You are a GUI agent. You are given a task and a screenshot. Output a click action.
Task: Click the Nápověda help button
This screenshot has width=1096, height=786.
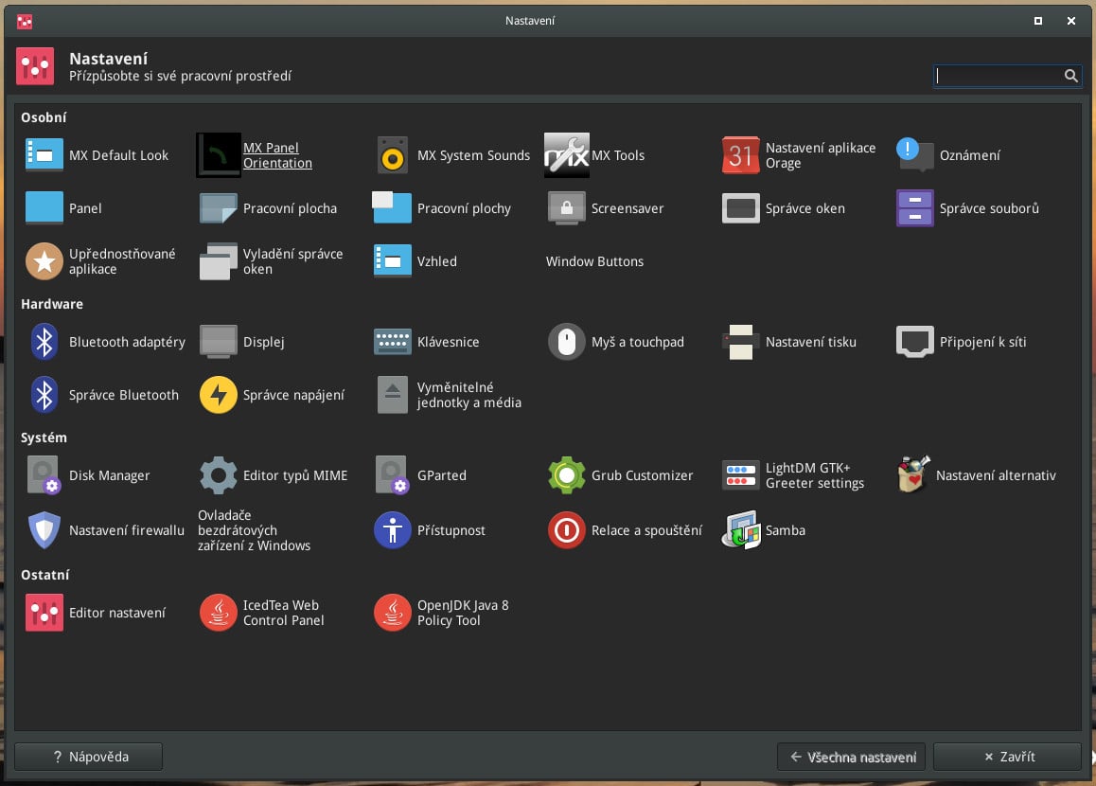tap(89, 757)
